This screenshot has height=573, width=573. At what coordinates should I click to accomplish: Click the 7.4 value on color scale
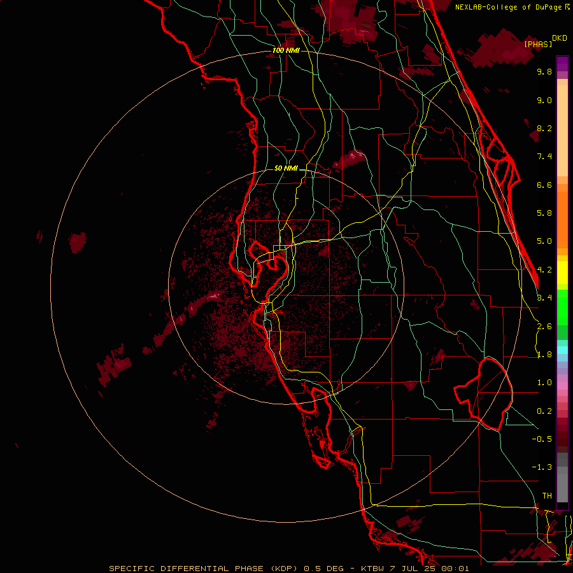[544, 157]
